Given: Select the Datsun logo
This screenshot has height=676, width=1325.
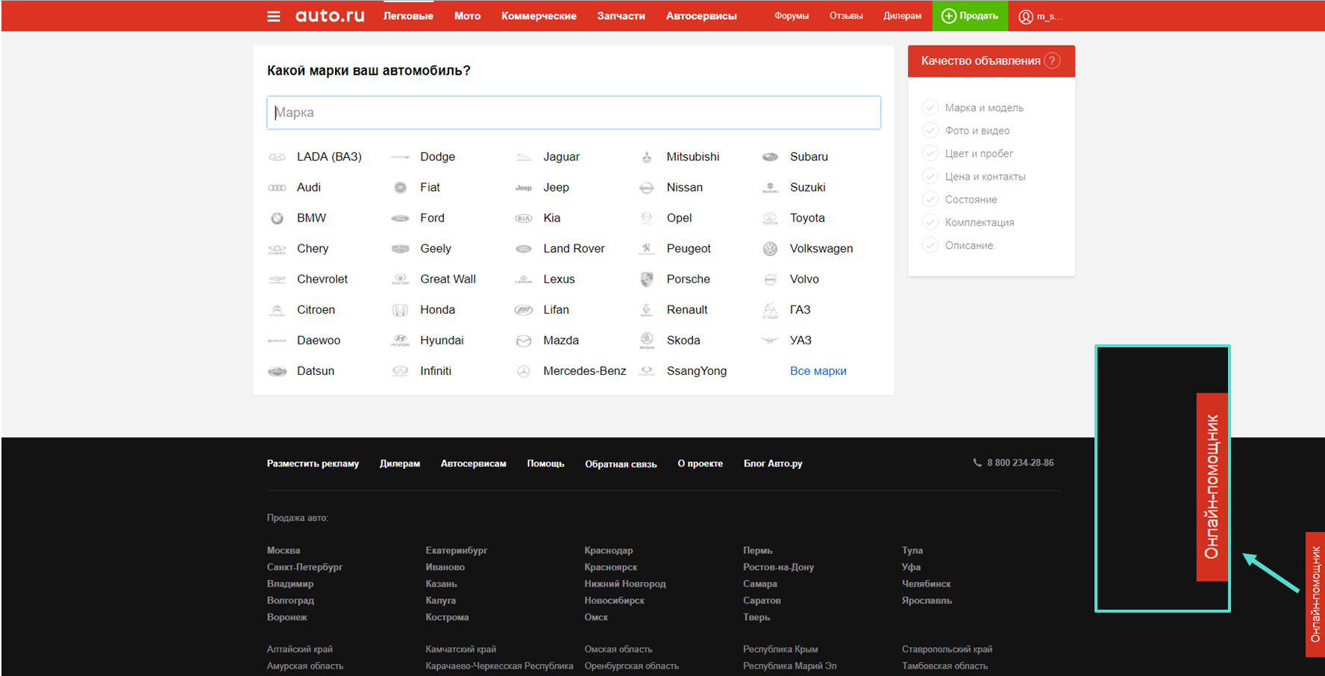Looking at the screenshot, I should pyautogui.click(x=277, y=371).
